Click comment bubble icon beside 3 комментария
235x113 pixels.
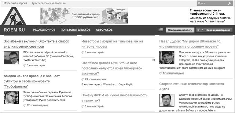24,65
